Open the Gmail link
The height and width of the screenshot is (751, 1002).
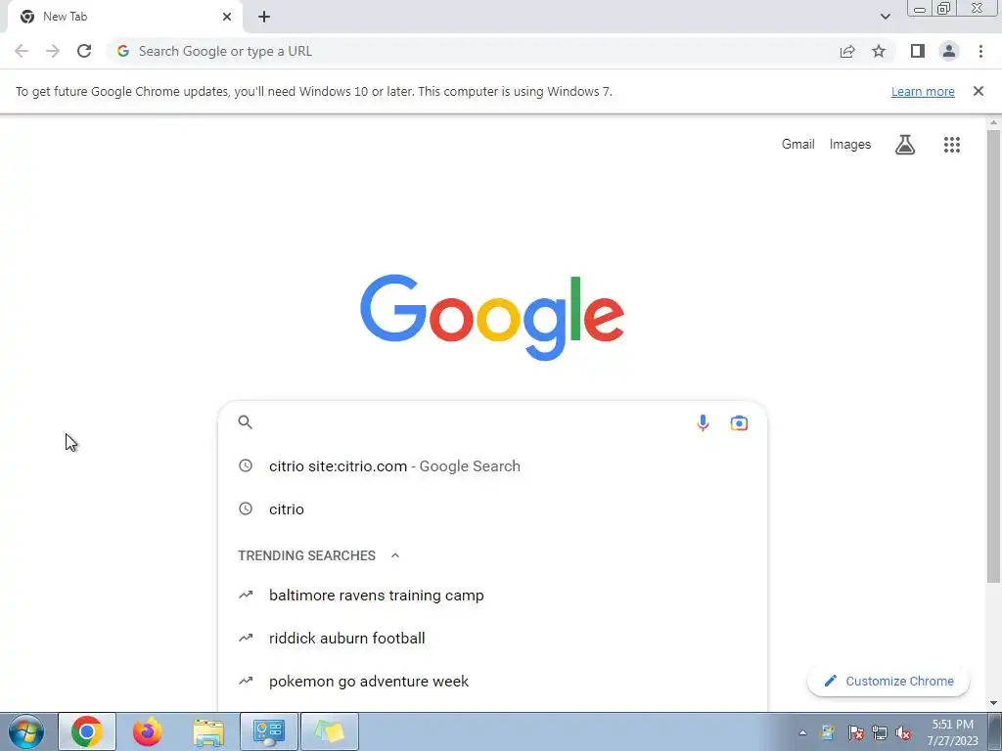[798, 145]
